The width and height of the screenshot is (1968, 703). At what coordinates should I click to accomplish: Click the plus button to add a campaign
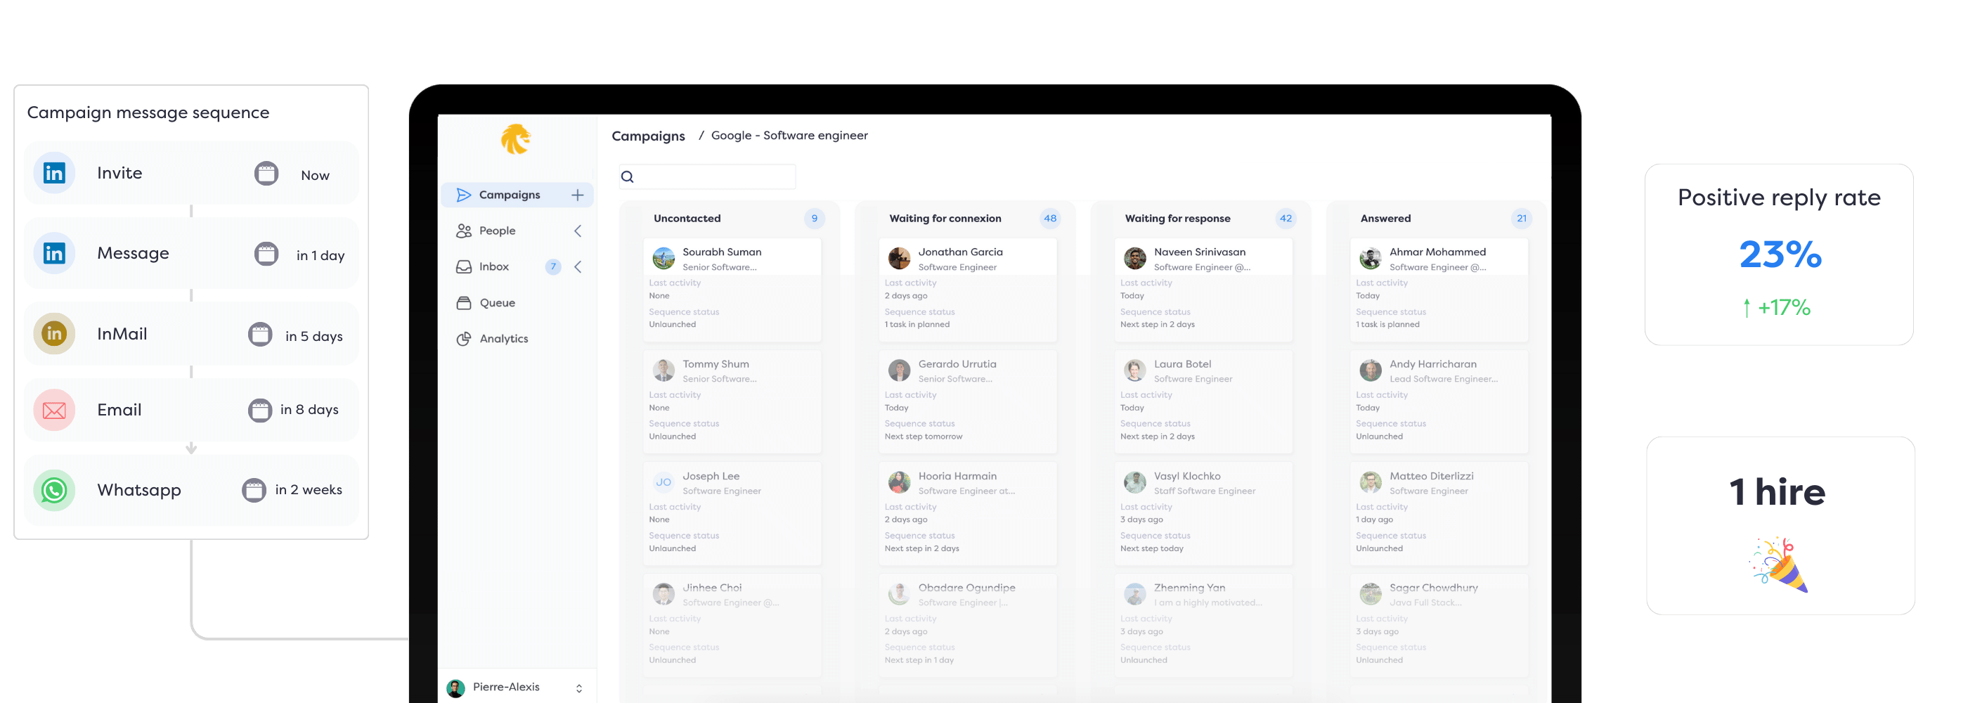click(577, 195)
